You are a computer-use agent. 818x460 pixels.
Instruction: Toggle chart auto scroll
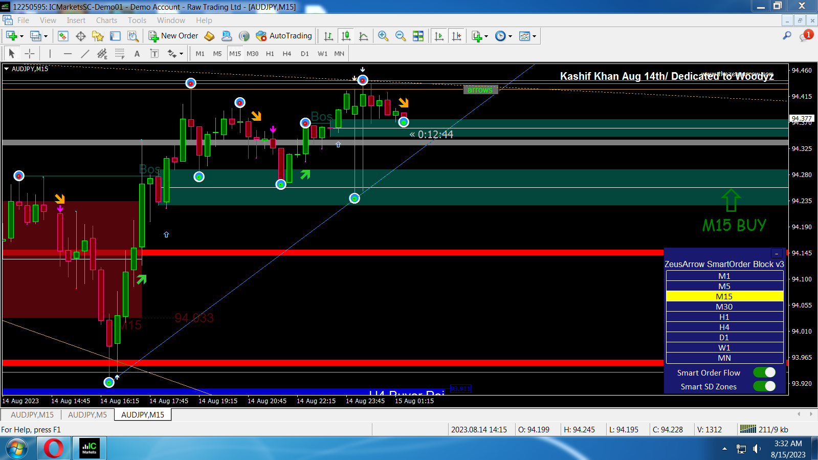[x=439, y=36]
